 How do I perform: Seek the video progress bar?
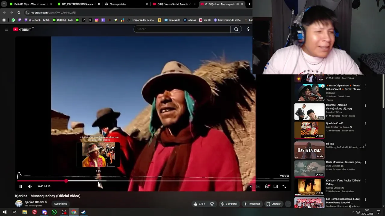pyautogui.click(x=153, y=181)
